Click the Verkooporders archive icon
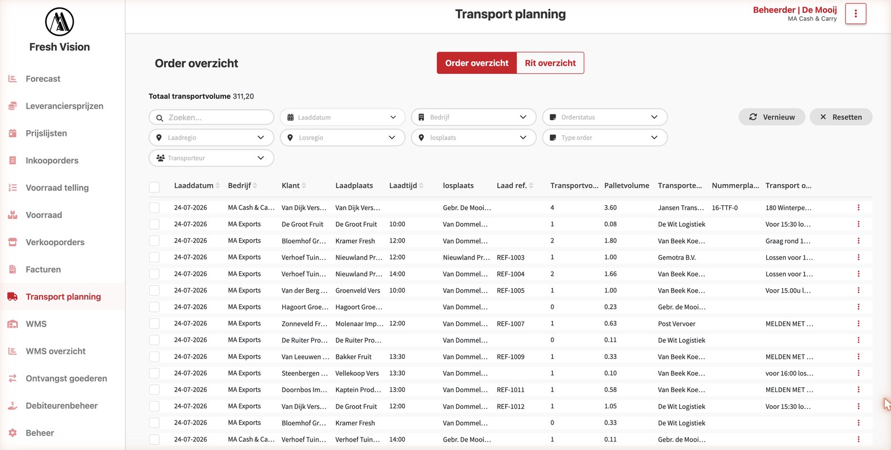The image size is (891, 450). click(12, 243)
